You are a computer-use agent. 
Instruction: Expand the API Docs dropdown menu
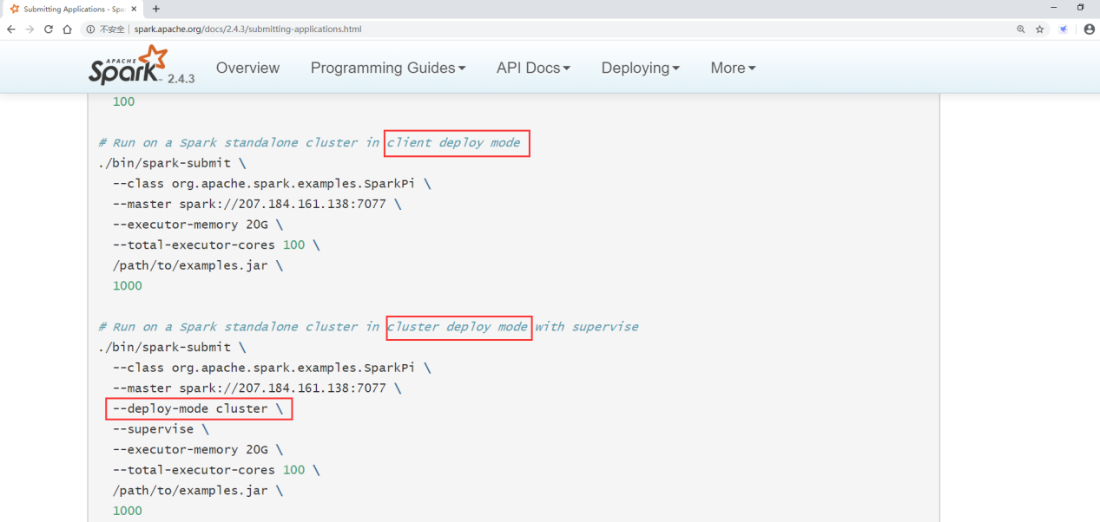[x=533, y=68]
